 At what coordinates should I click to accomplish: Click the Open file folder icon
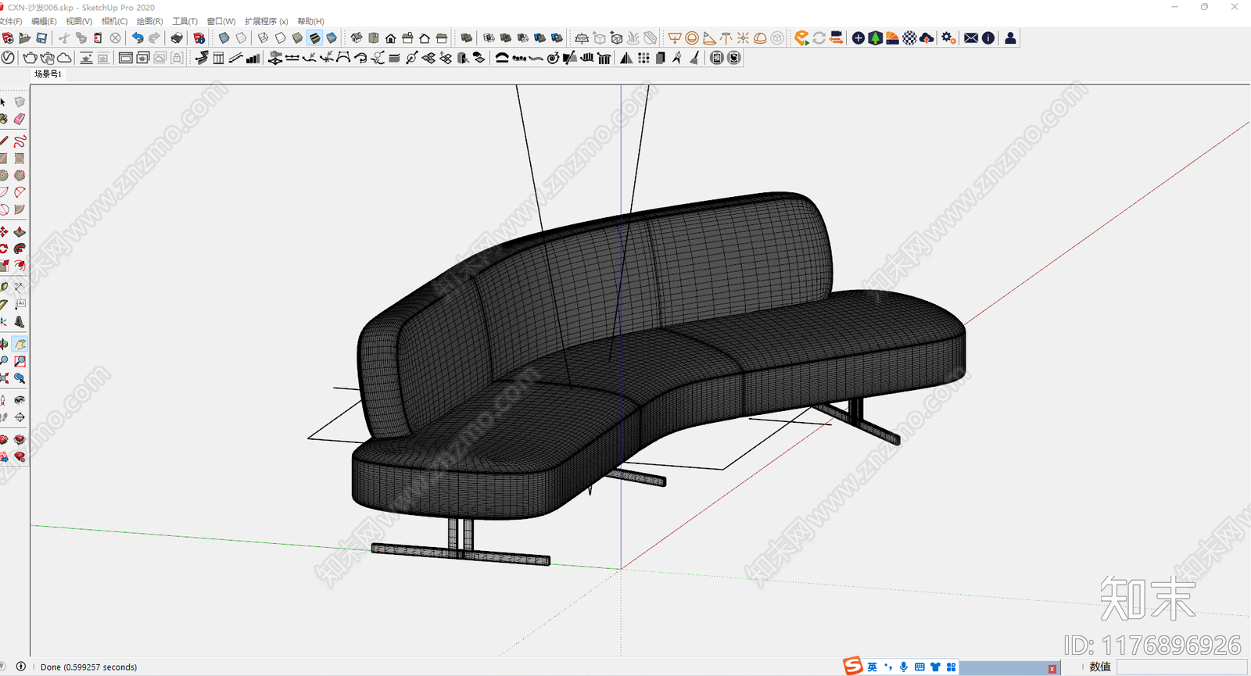tap(25, 38)
